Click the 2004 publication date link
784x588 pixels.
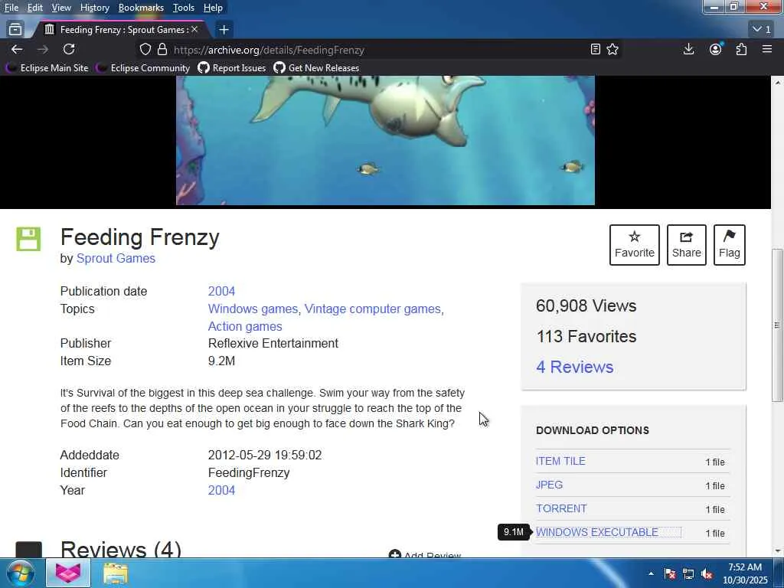(x=221, y=291)
